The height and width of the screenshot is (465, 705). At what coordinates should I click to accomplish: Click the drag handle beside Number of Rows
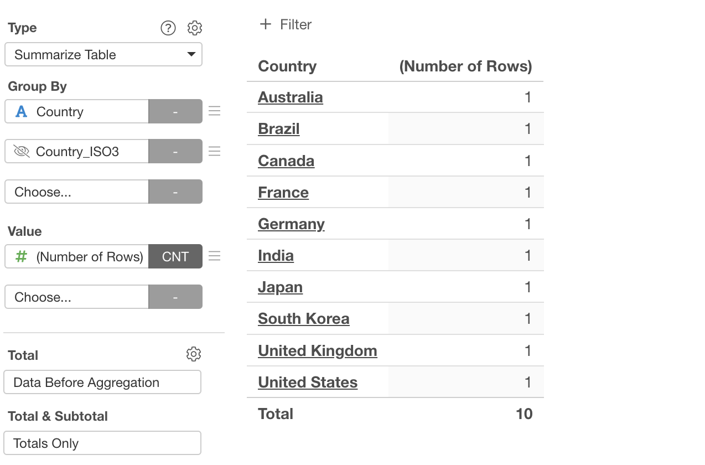coord(215,256)
